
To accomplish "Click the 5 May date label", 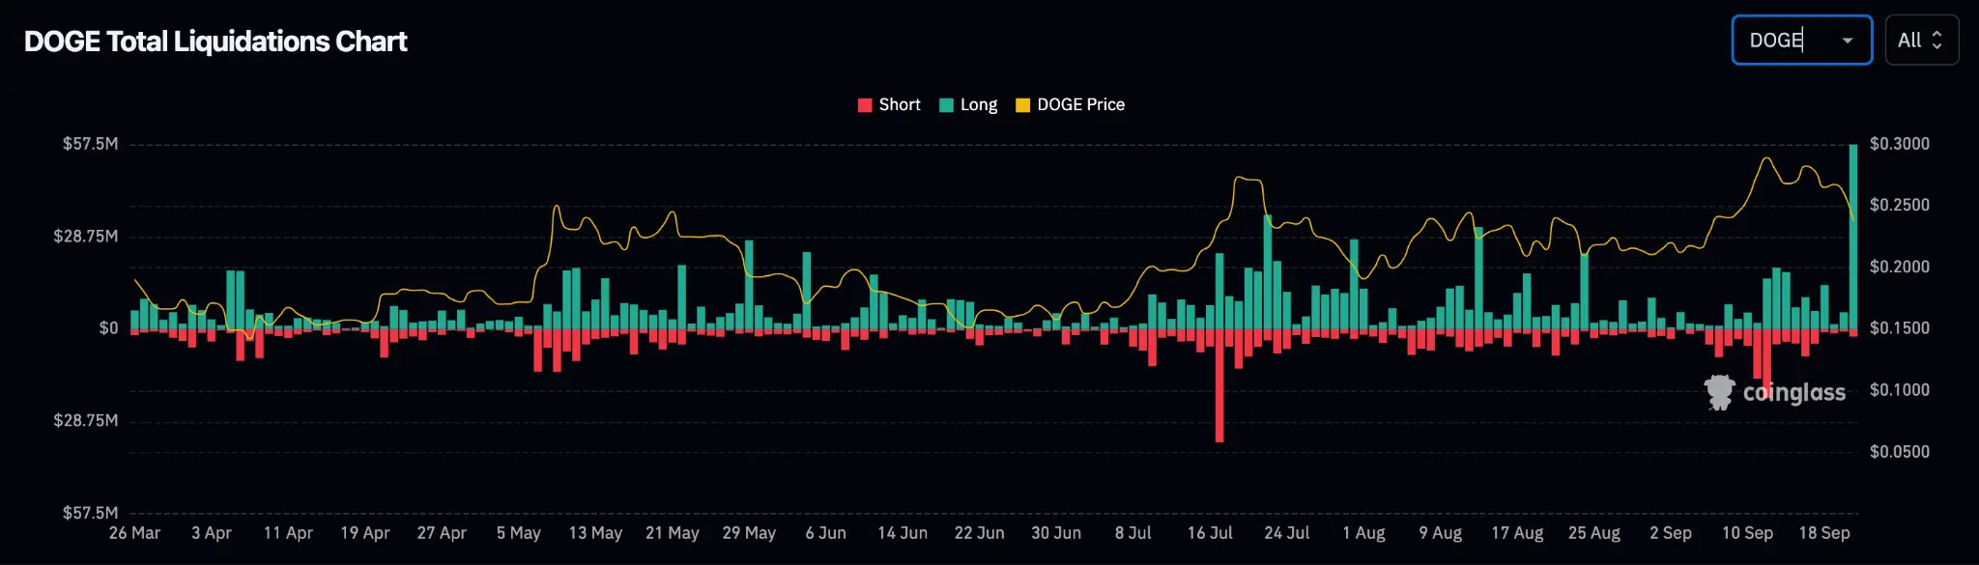I will (x=519, y=533).
